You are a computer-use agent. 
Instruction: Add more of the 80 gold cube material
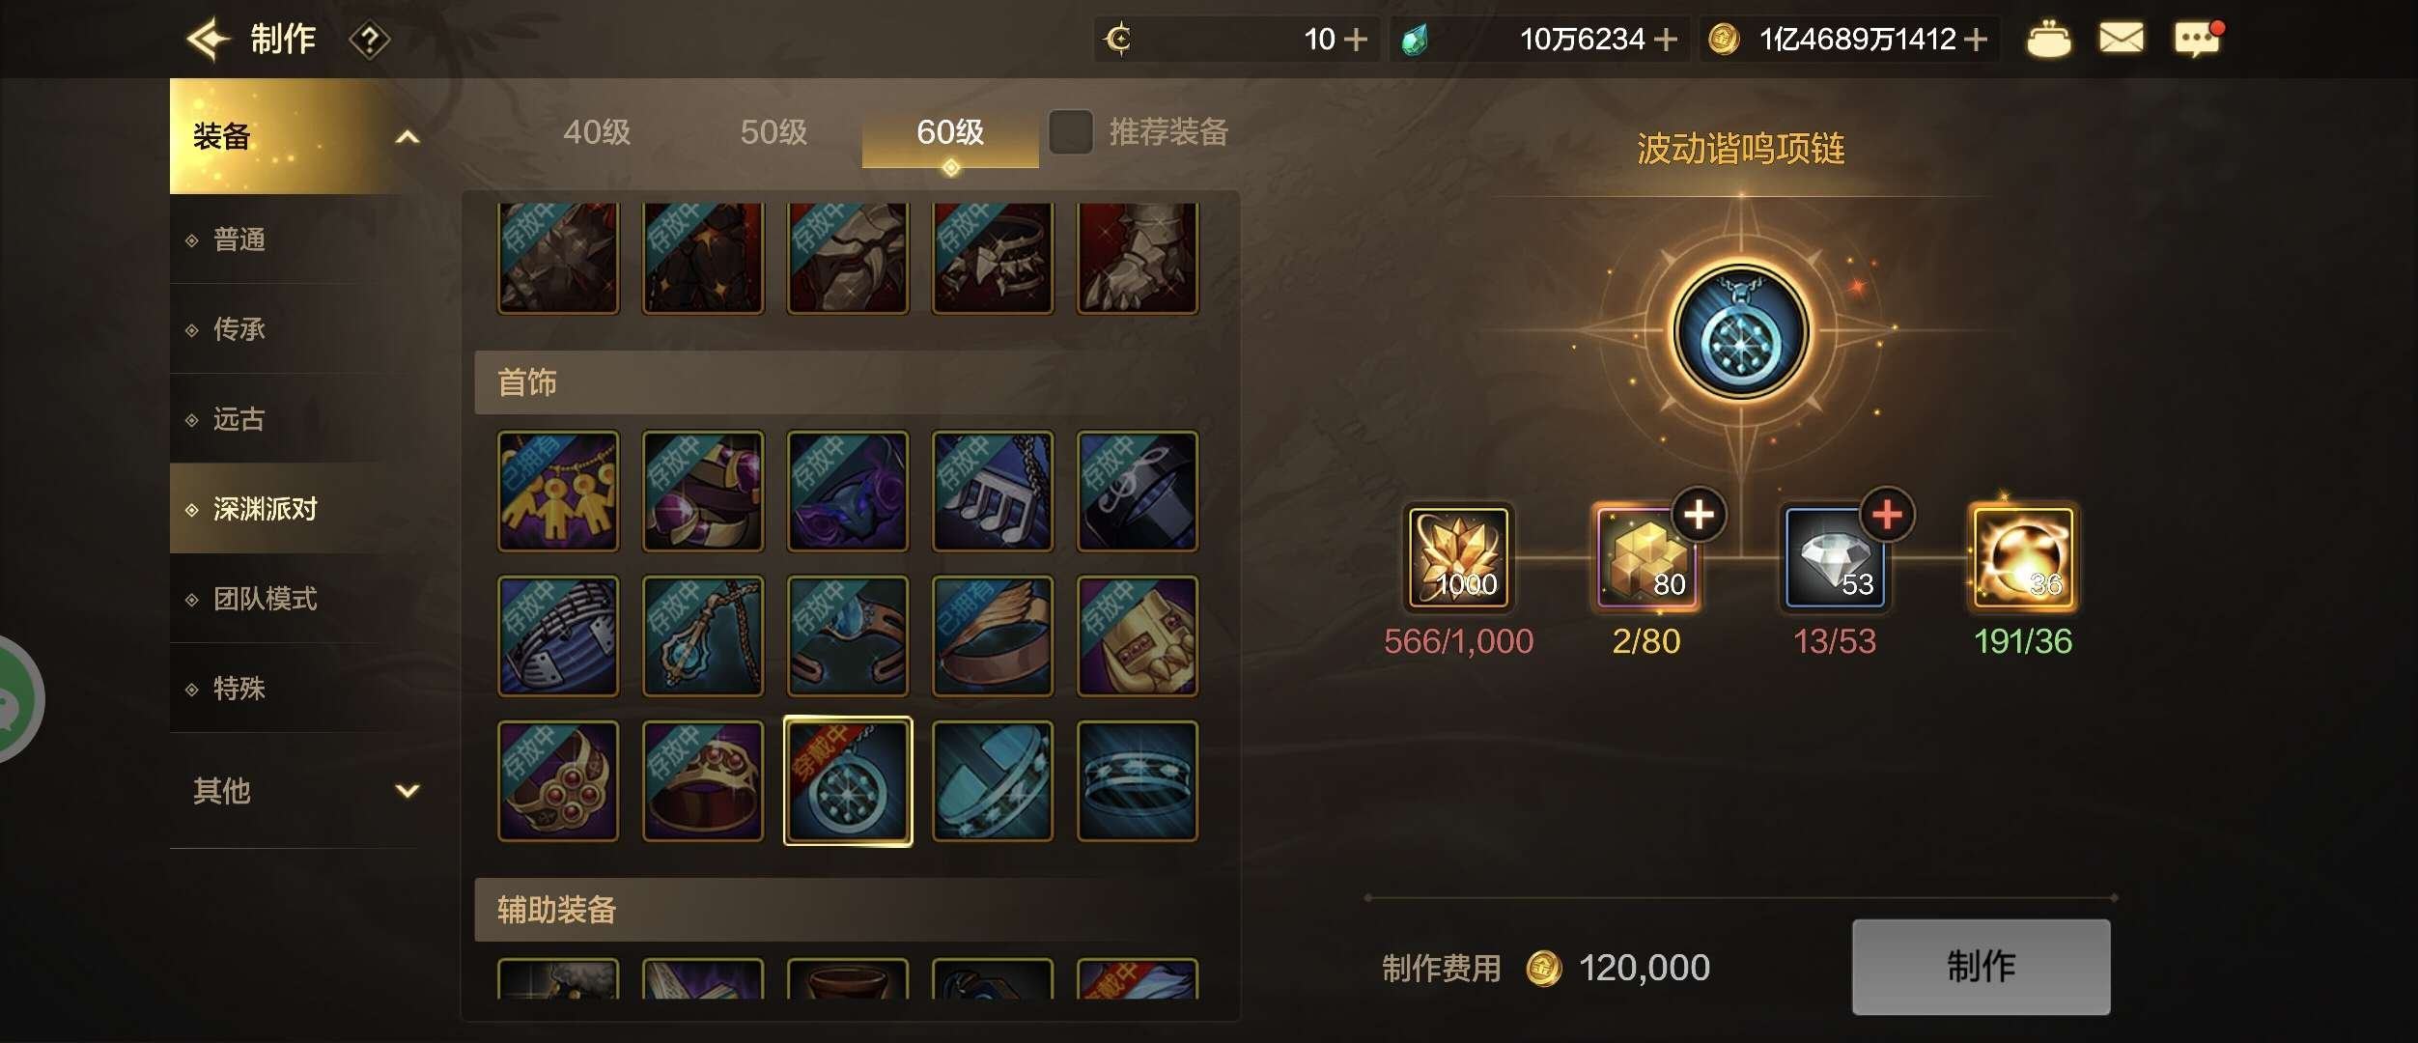click(x=1699, y=515)
